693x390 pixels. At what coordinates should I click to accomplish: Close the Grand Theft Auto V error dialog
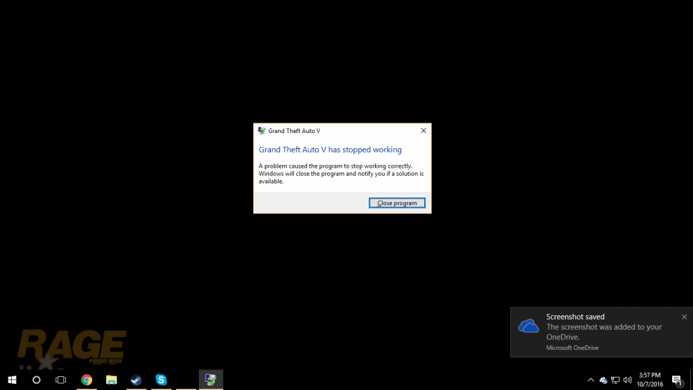pyautogui.click(x=423, y=130)
